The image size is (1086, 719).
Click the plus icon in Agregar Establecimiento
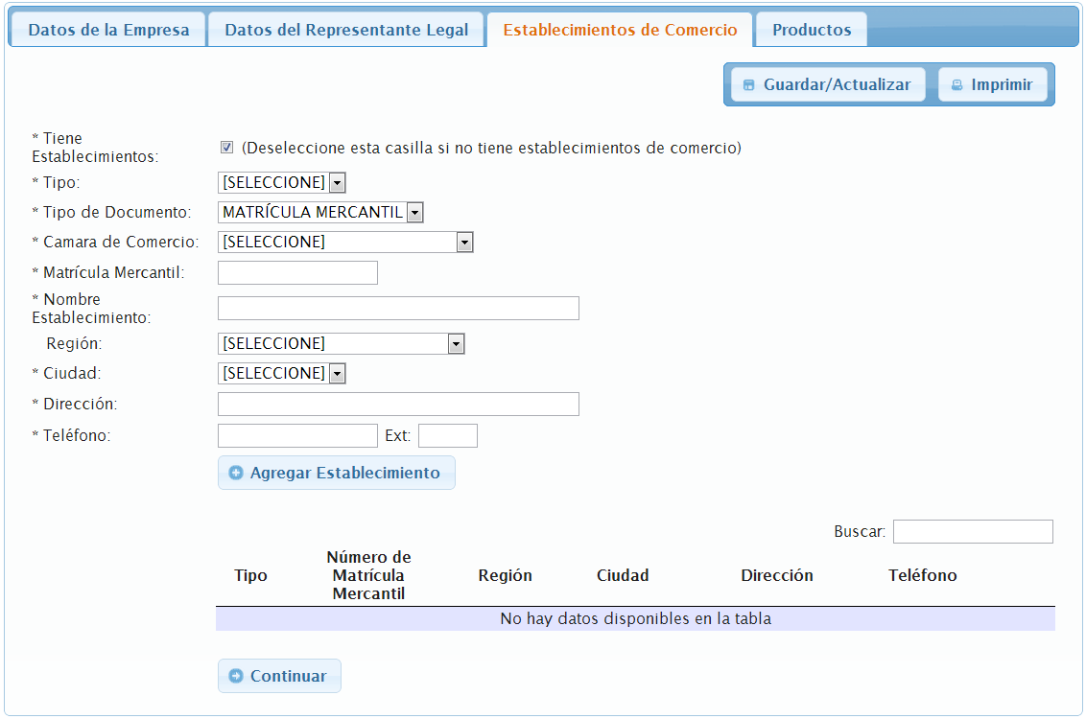[x=236, y=473]
